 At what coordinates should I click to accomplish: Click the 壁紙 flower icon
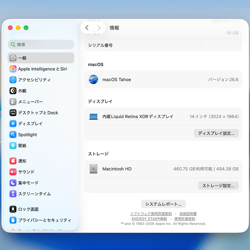click(x=13, y=146)
